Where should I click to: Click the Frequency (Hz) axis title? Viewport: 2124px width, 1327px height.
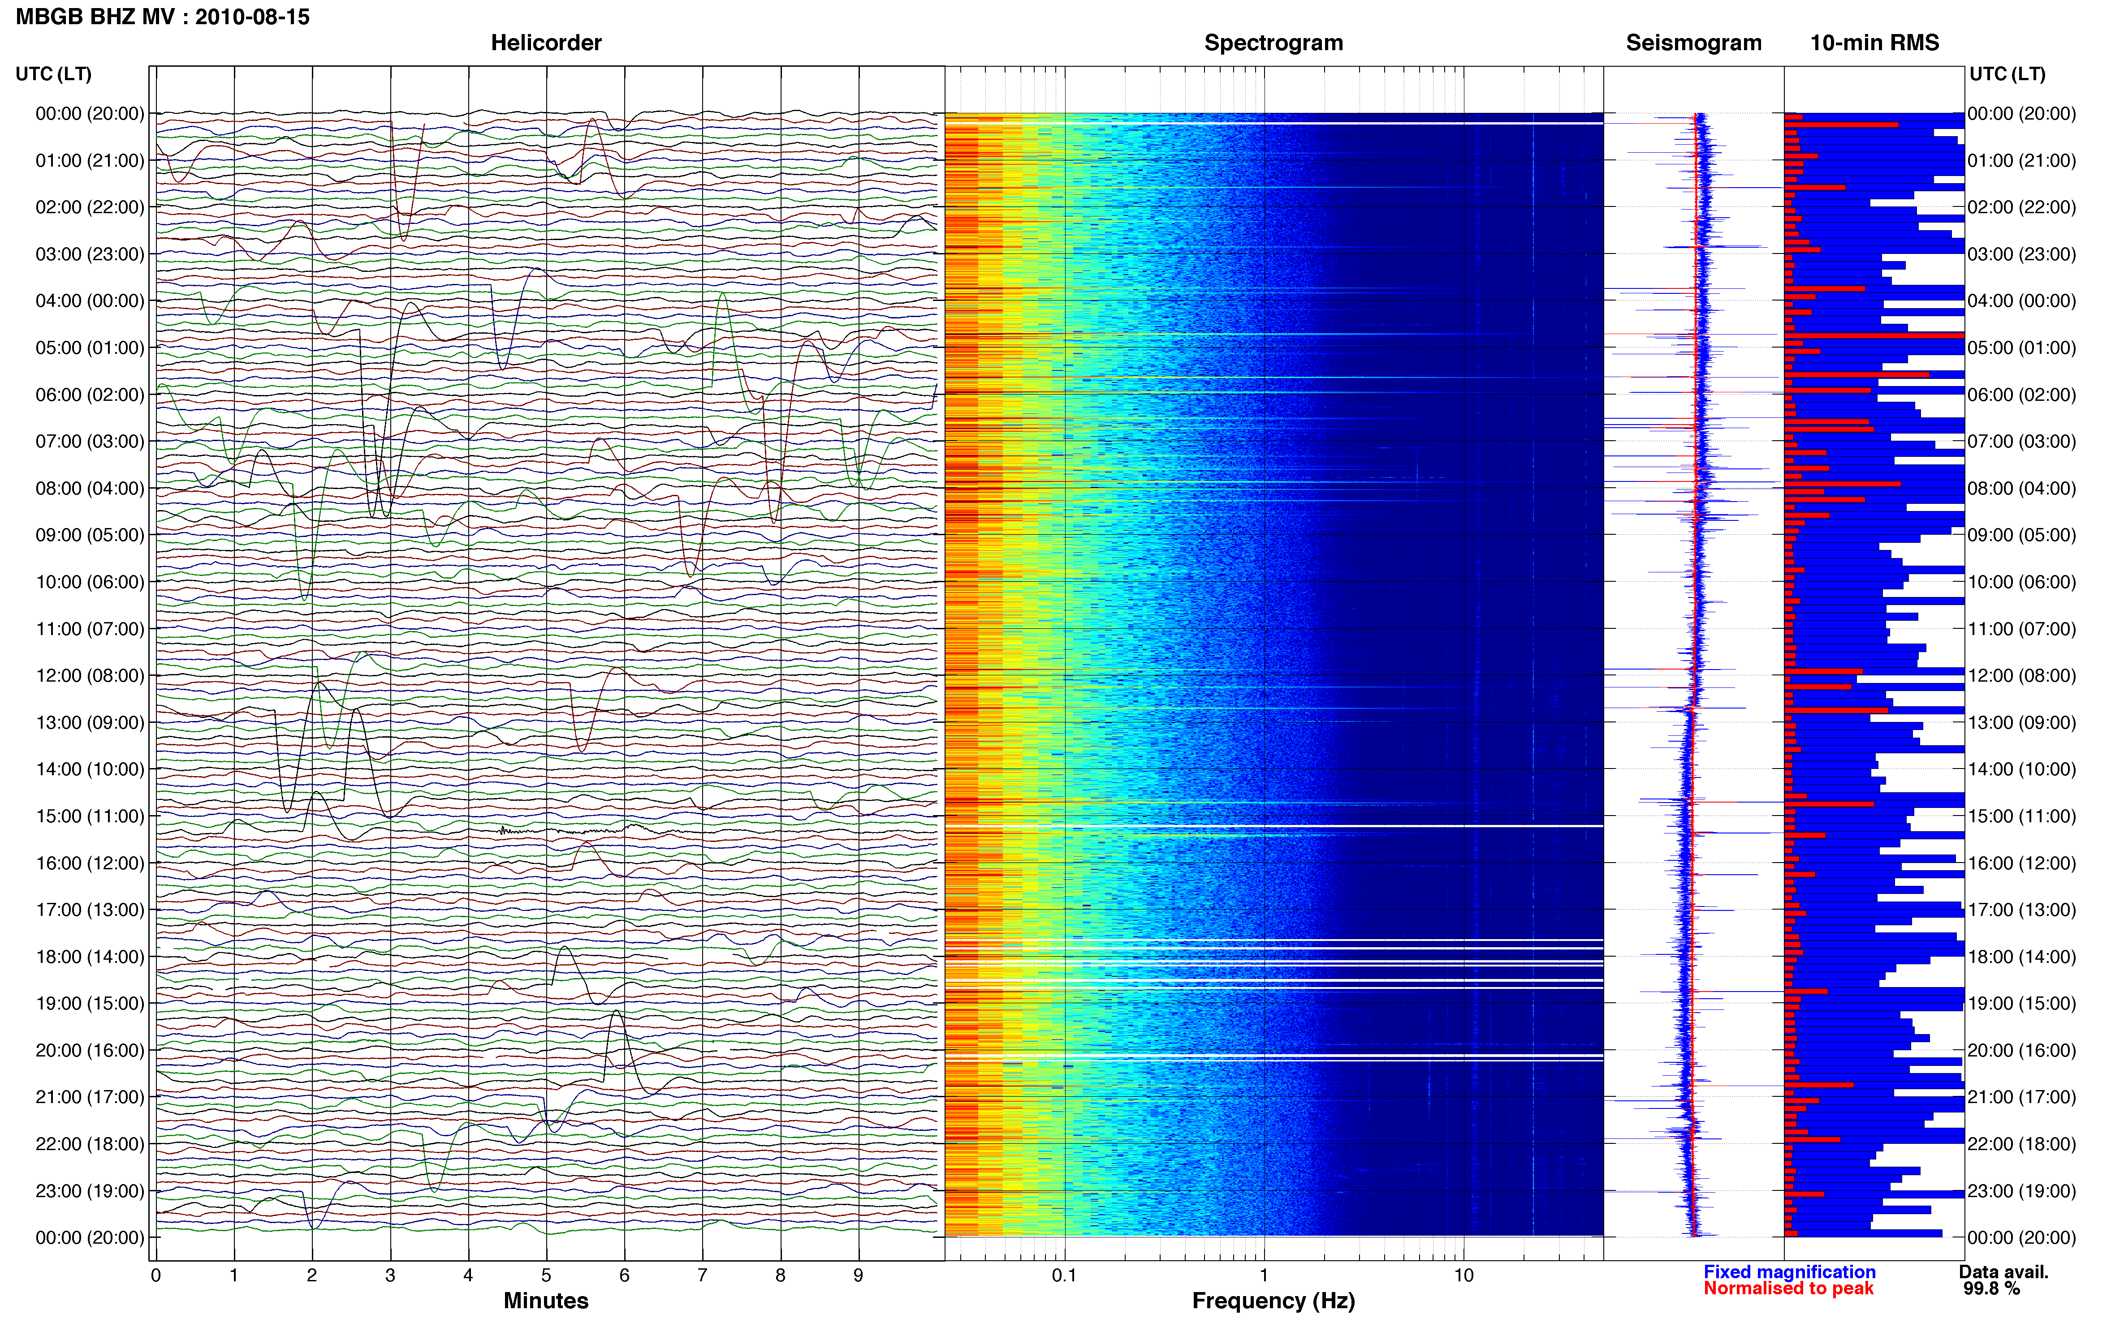[x=1273, y=1301]
